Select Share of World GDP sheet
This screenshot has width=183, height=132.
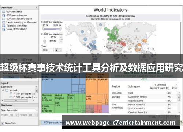pyautogui.click(x=16, y=29)
